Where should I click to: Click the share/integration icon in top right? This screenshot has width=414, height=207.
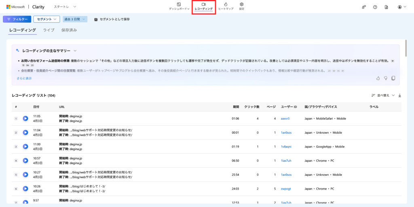pos(364,7)
